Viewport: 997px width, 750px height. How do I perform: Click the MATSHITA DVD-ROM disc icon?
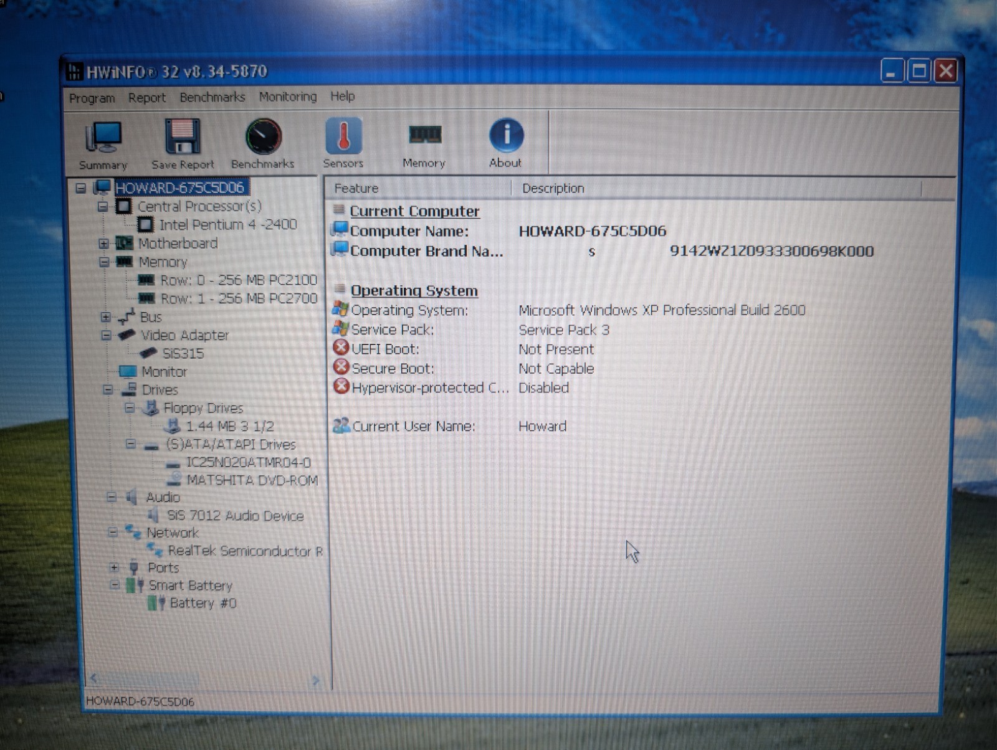(174, 480)
